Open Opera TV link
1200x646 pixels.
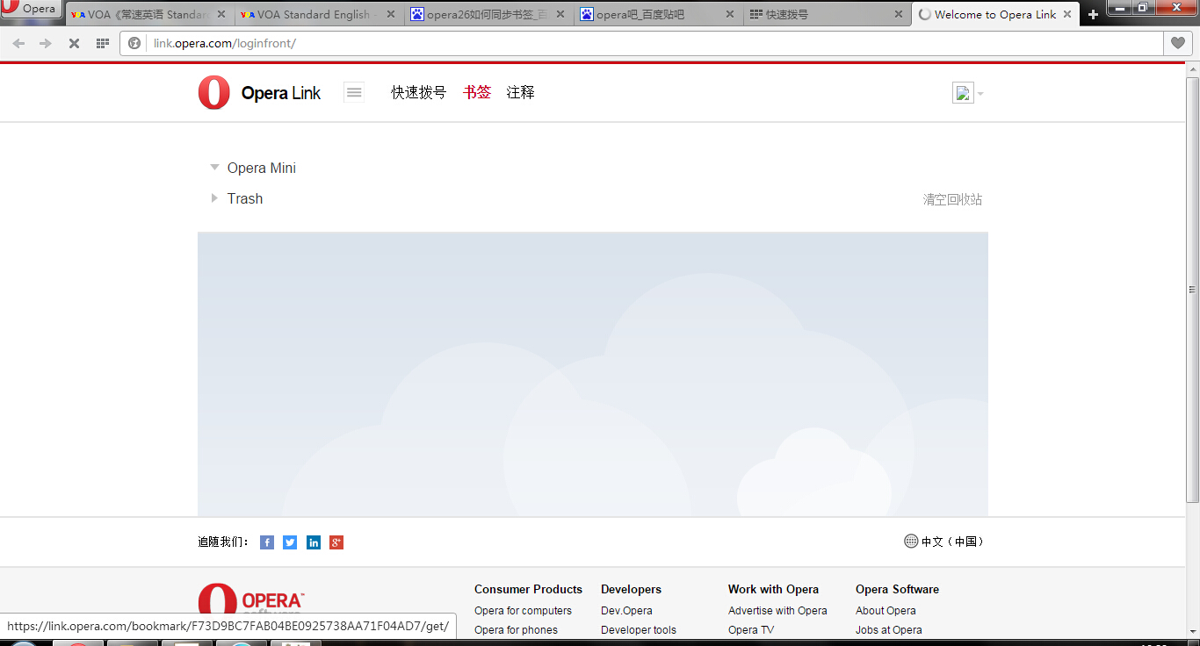[751, 630]
